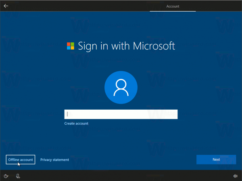Viewport: 242px width, 181px height.
Task: Select the Account tab
Action: (173, 6)
